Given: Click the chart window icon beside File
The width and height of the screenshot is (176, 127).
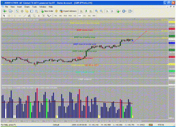Looking at the screenshot, I should [x=3, y=7].
